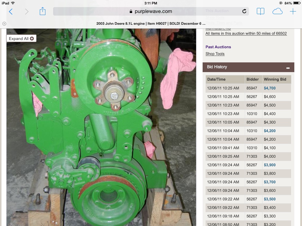This screenshot has width=302, height=226.
Task: Collapse the Bid History panel with the minus
Action: [x=288, y=67]
